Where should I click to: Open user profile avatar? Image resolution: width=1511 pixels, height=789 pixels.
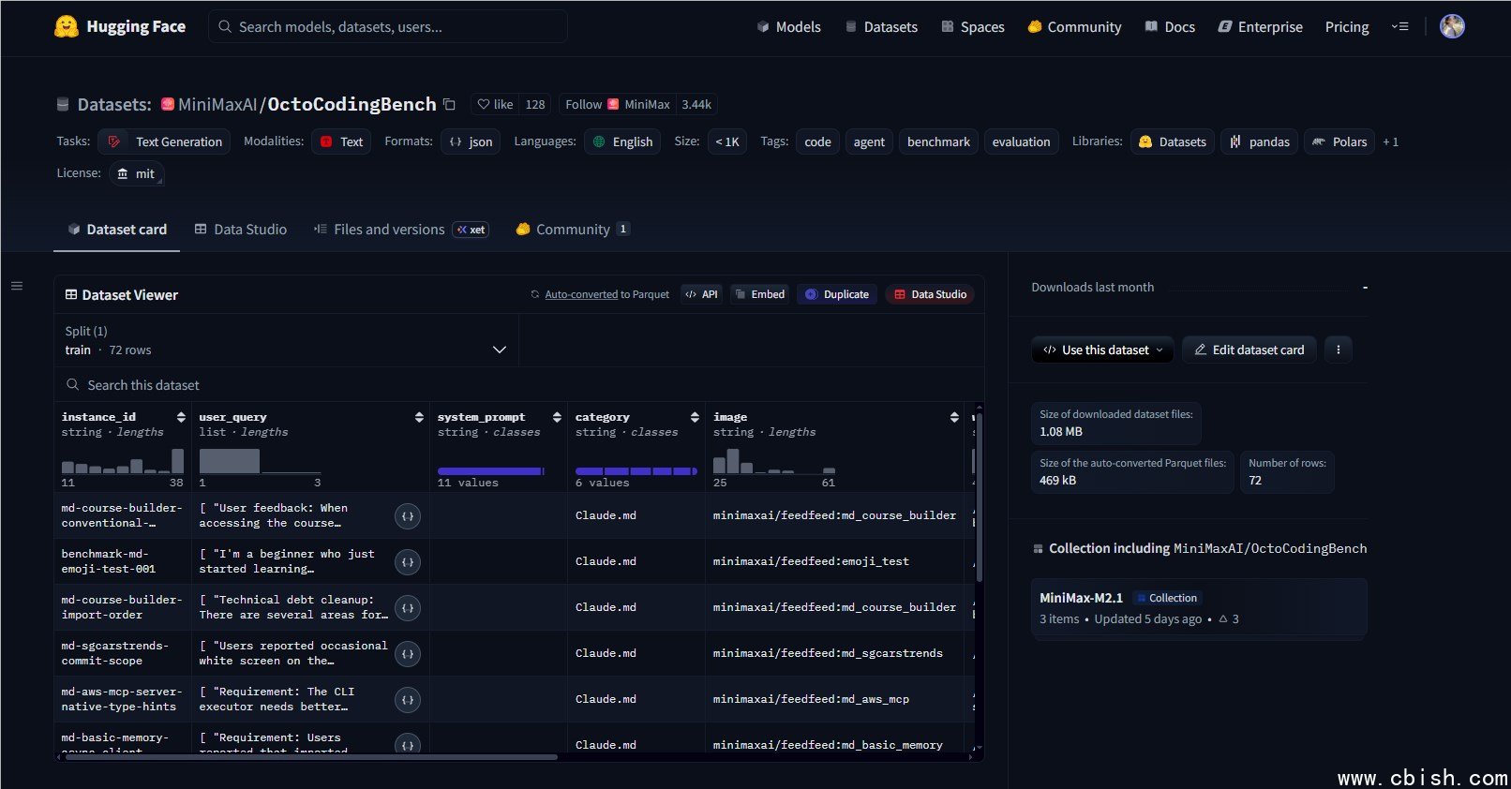tap(1451, 26)
